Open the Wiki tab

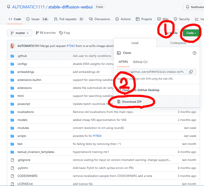163,19
